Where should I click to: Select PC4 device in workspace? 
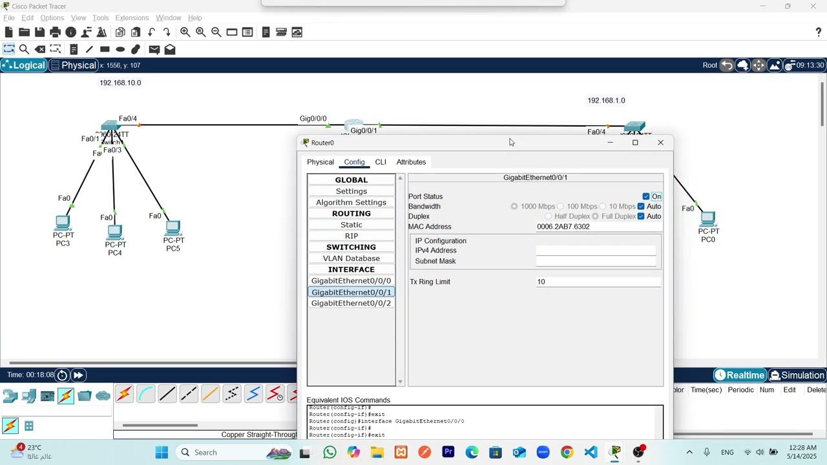(x=115, y=232)
